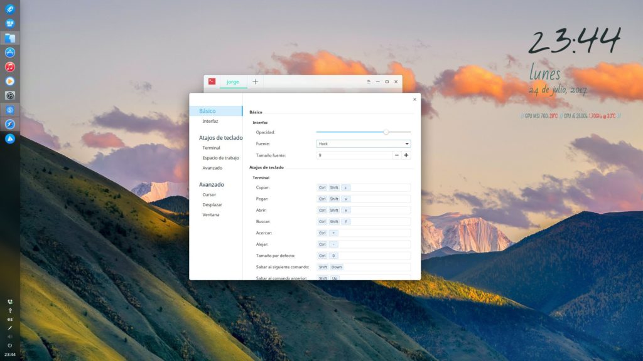The image size is (643, 361).
Task: Switch to the jorge terminal tab
Action: click(233, 82)
